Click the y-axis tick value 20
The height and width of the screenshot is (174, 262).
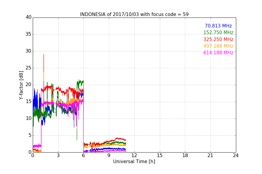click(29, 85)
